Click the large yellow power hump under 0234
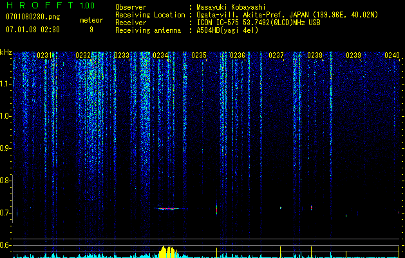 click(167, 252)
